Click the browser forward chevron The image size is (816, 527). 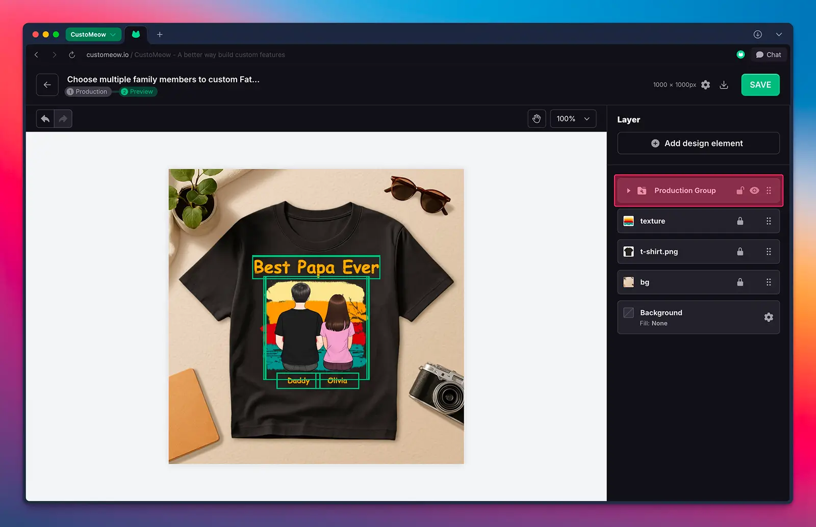pos(55,55)
